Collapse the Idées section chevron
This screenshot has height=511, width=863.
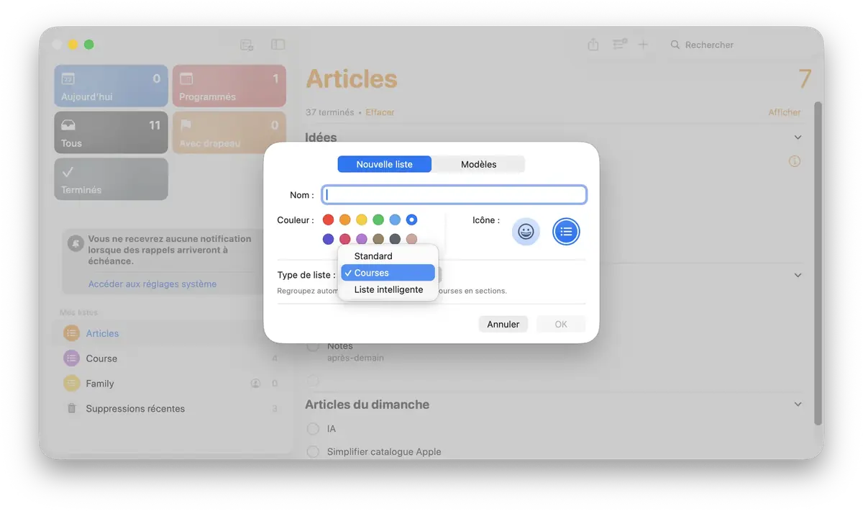point(798,136)
